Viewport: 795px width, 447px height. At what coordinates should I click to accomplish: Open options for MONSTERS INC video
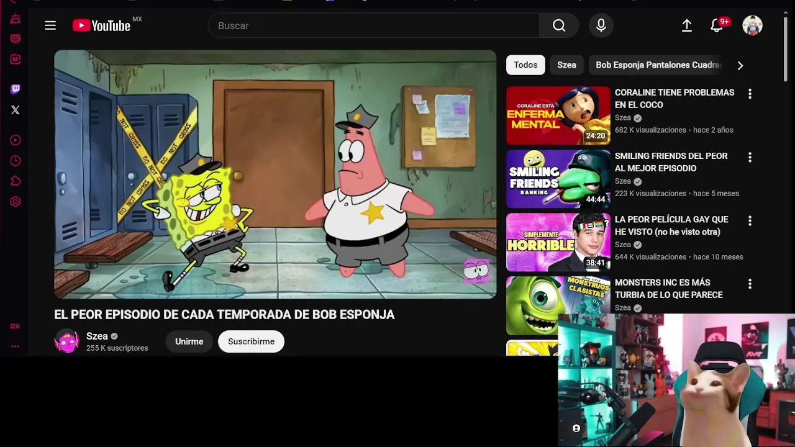click(x=750, y=284)
